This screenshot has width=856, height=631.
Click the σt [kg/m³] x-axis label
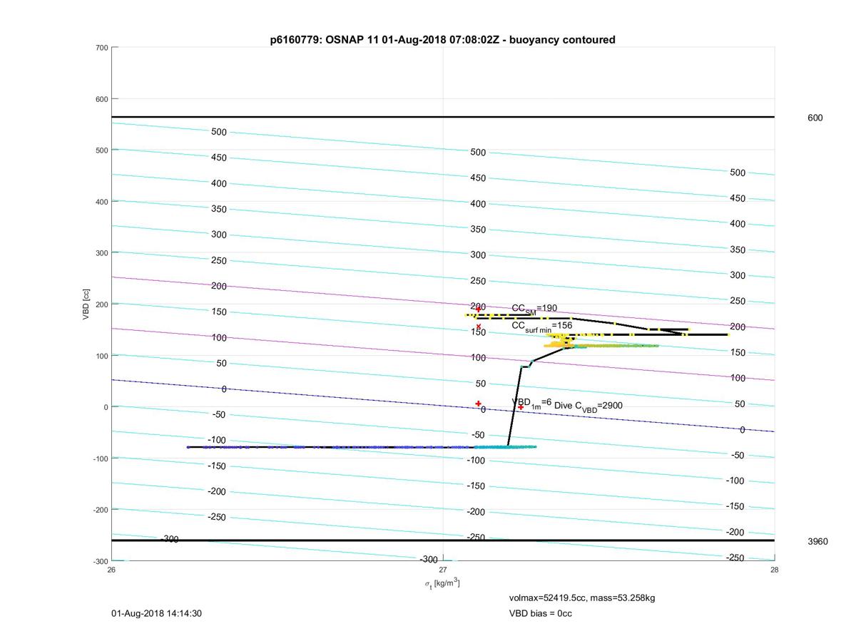click(x=442, y=583)
